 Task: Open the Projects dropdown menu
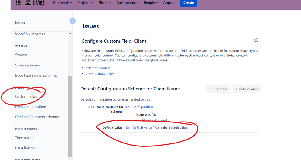click(x=85, y=3)
